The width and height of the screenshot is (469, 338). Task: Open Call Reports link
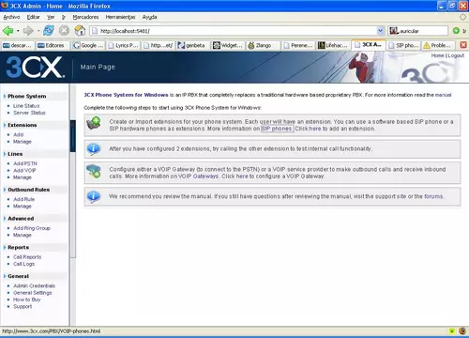tap(27, 256)
